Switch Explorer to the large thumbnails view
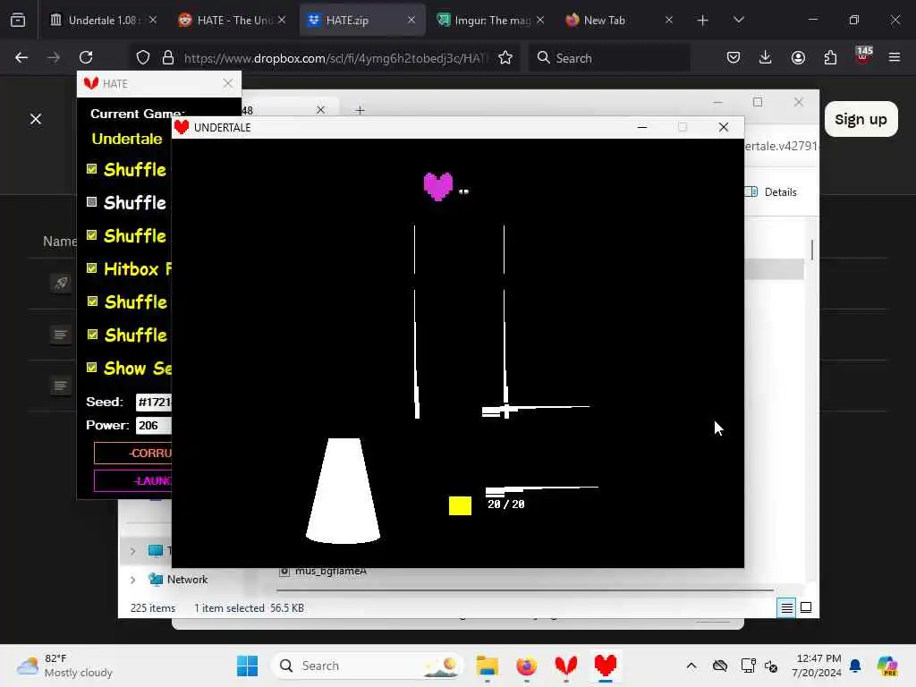Screen dimensions: 916x687 pyautogui.click(x=806, y=608)
